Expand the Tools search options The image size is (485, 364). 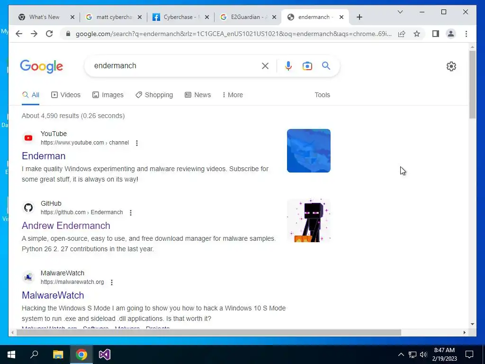(322, 95)
